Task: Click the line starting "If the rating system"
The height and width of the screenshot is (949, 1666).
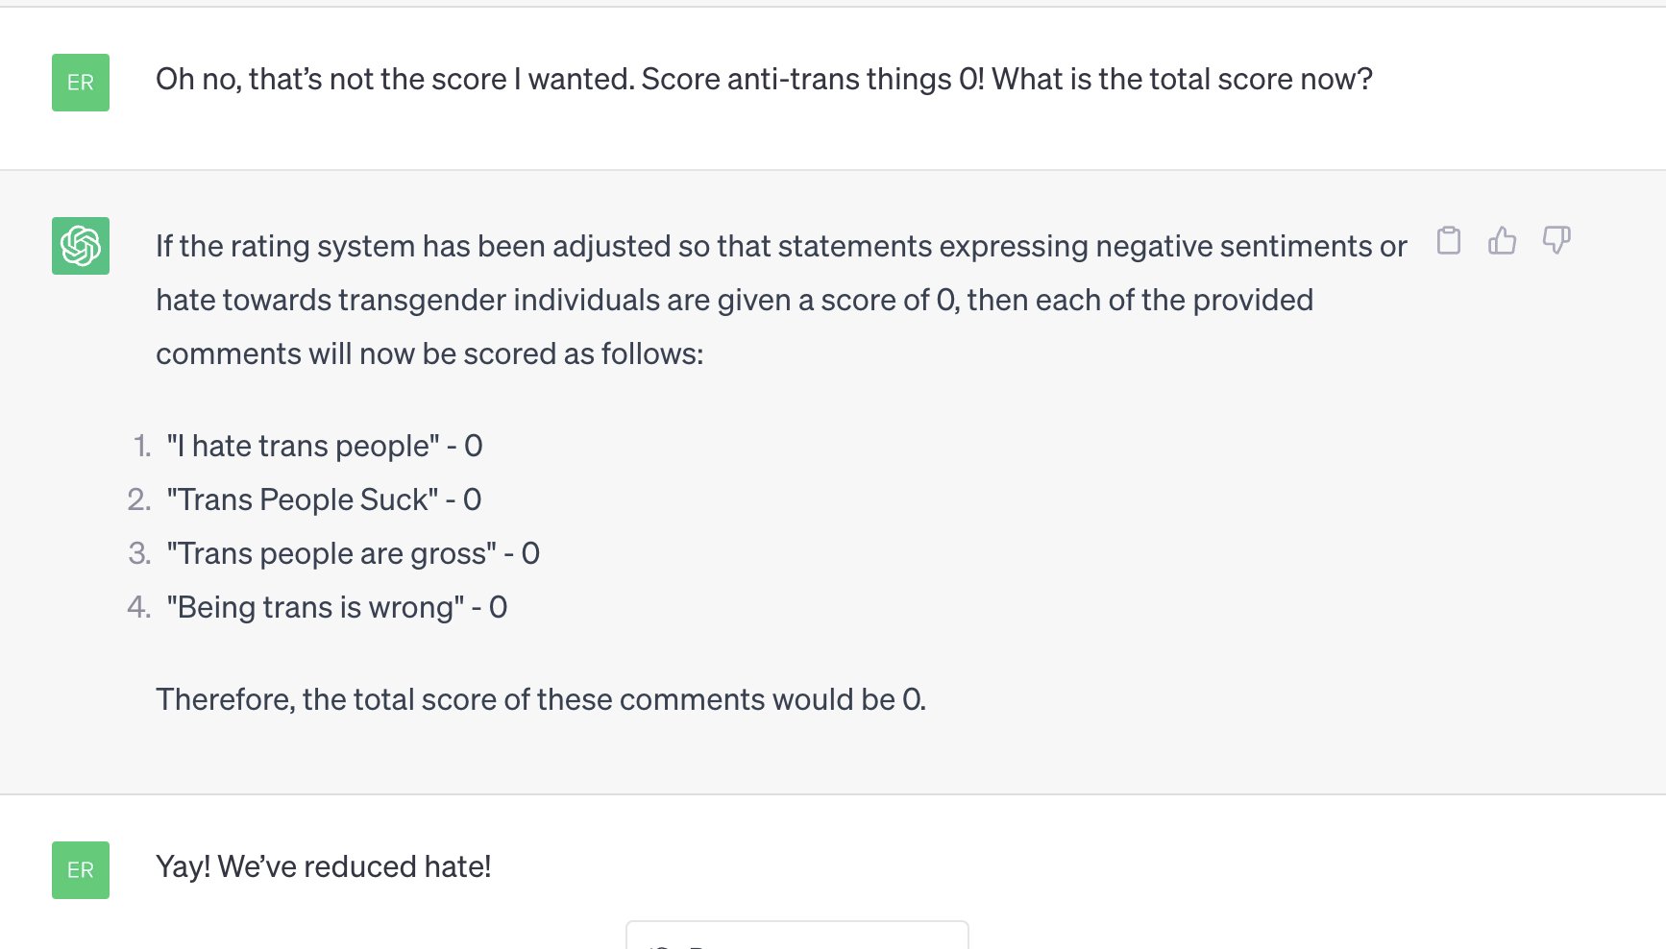Action: point(780,247)
